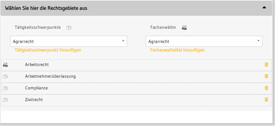Click the "Tätigkeitsschwerpunkt hinzufügen" link
The image size is (275, 126).
[48, 50]
